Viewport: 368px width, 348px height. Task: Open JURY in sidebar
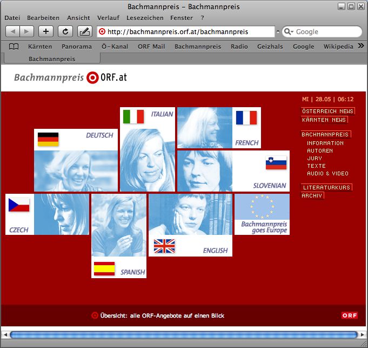(x=315, y=158)
